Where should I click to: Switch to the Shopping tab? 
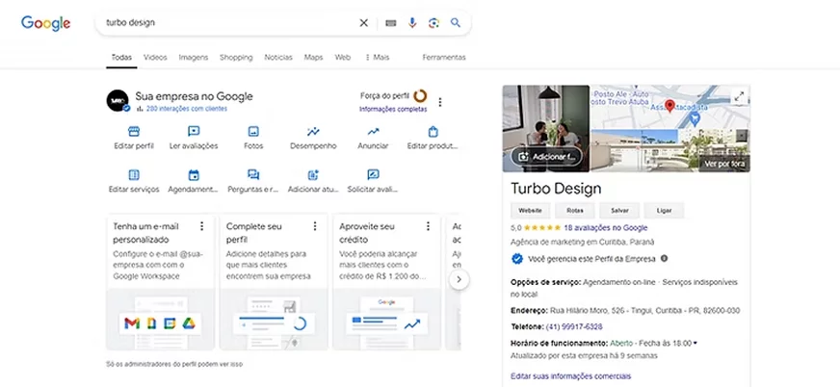(236, 57)
